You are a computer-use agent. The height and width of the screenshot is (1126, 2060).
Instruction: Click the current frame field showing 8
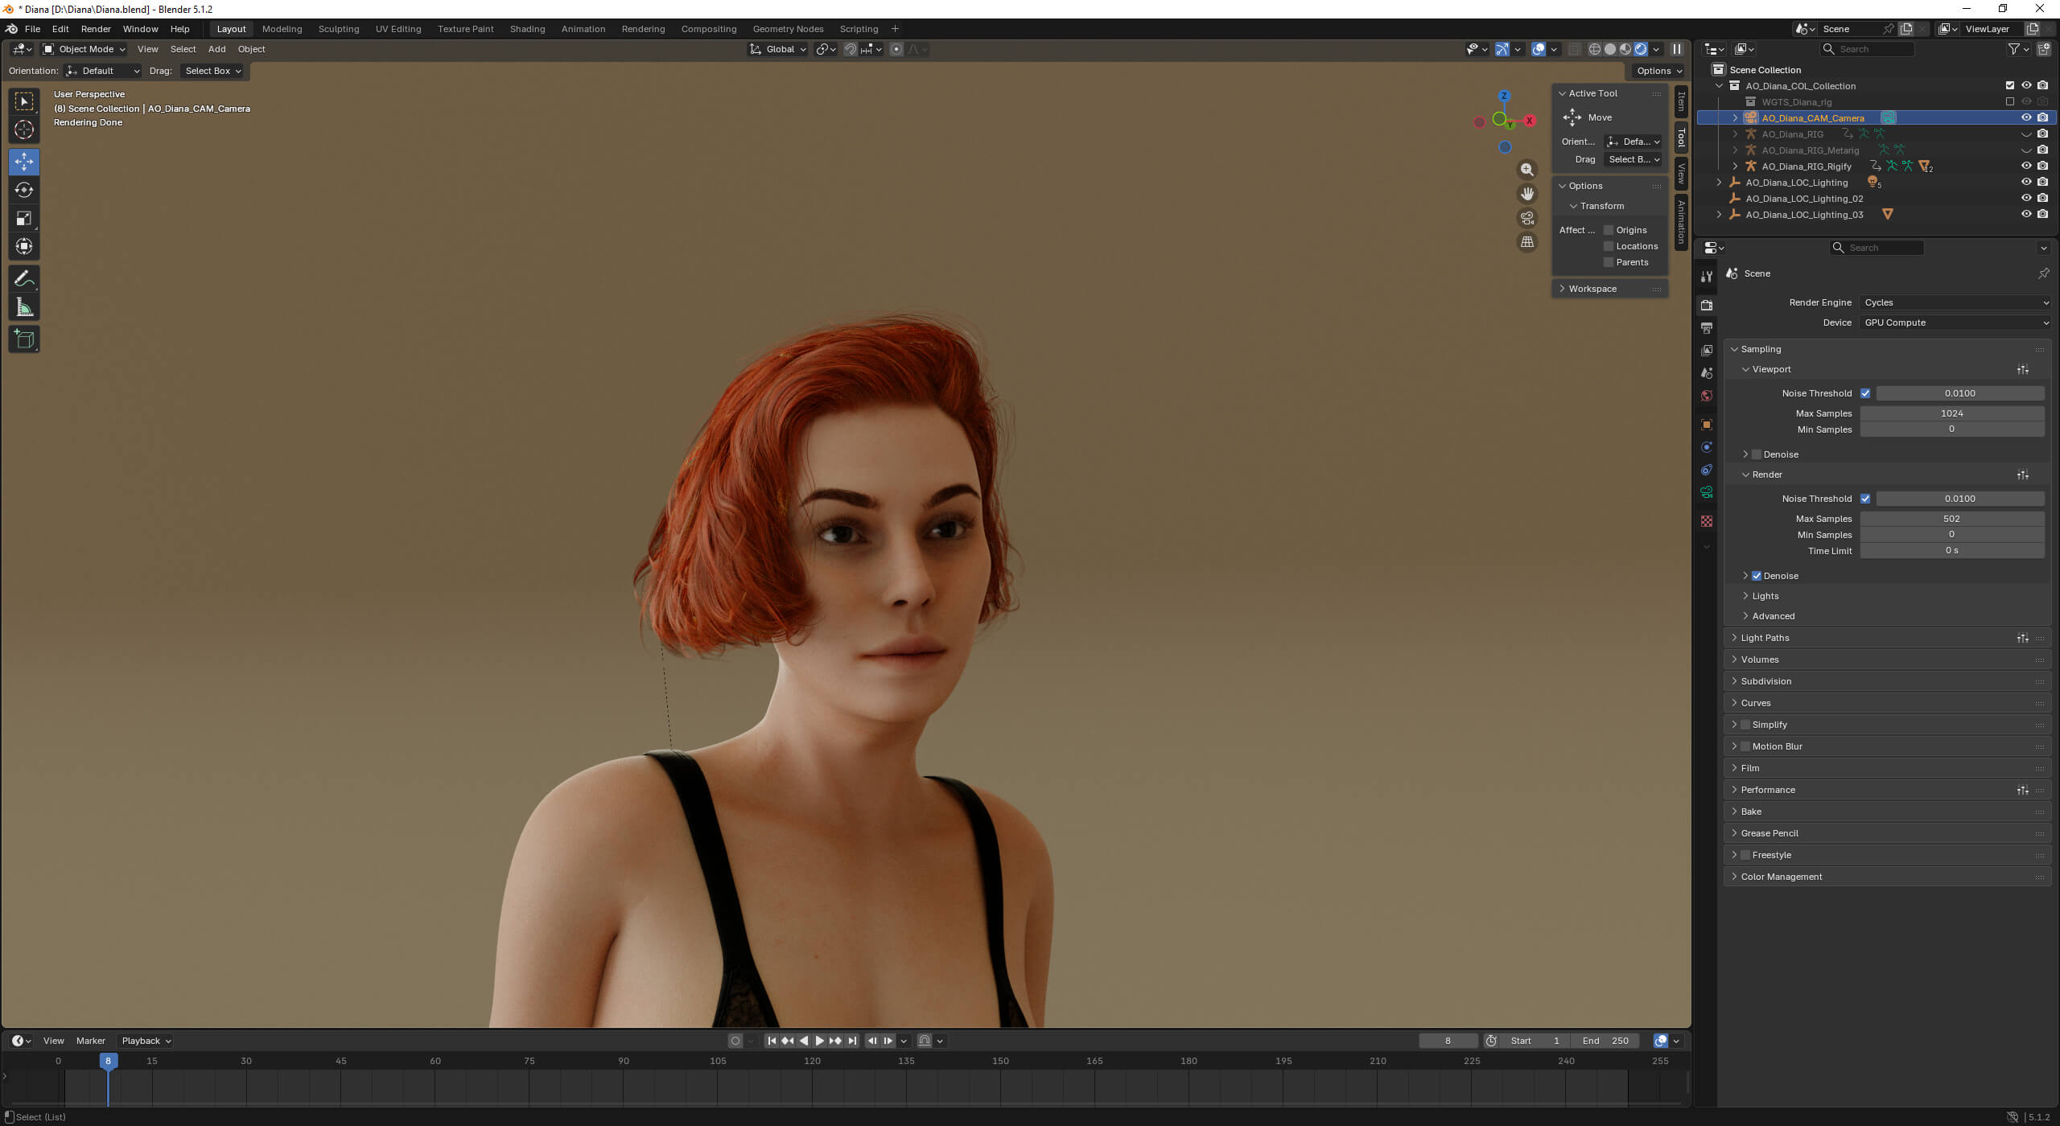pos(1447,1041)
